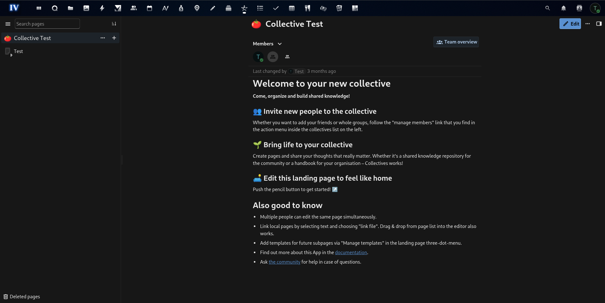Select the Test page in the sidebar
This screenshot has width=605, height=303.
pos(18,51)
